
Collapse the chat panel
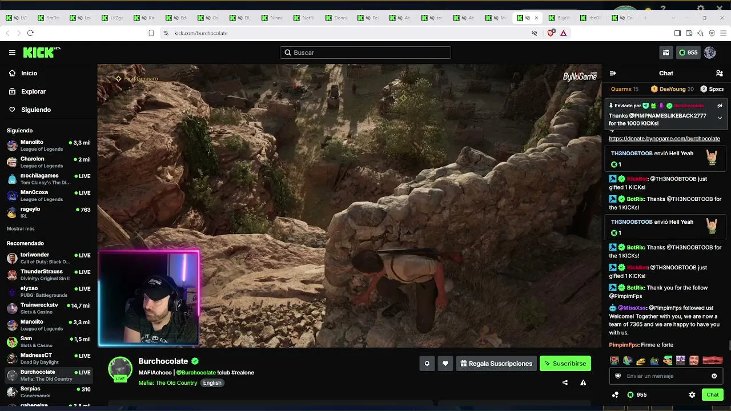(613, 73)
